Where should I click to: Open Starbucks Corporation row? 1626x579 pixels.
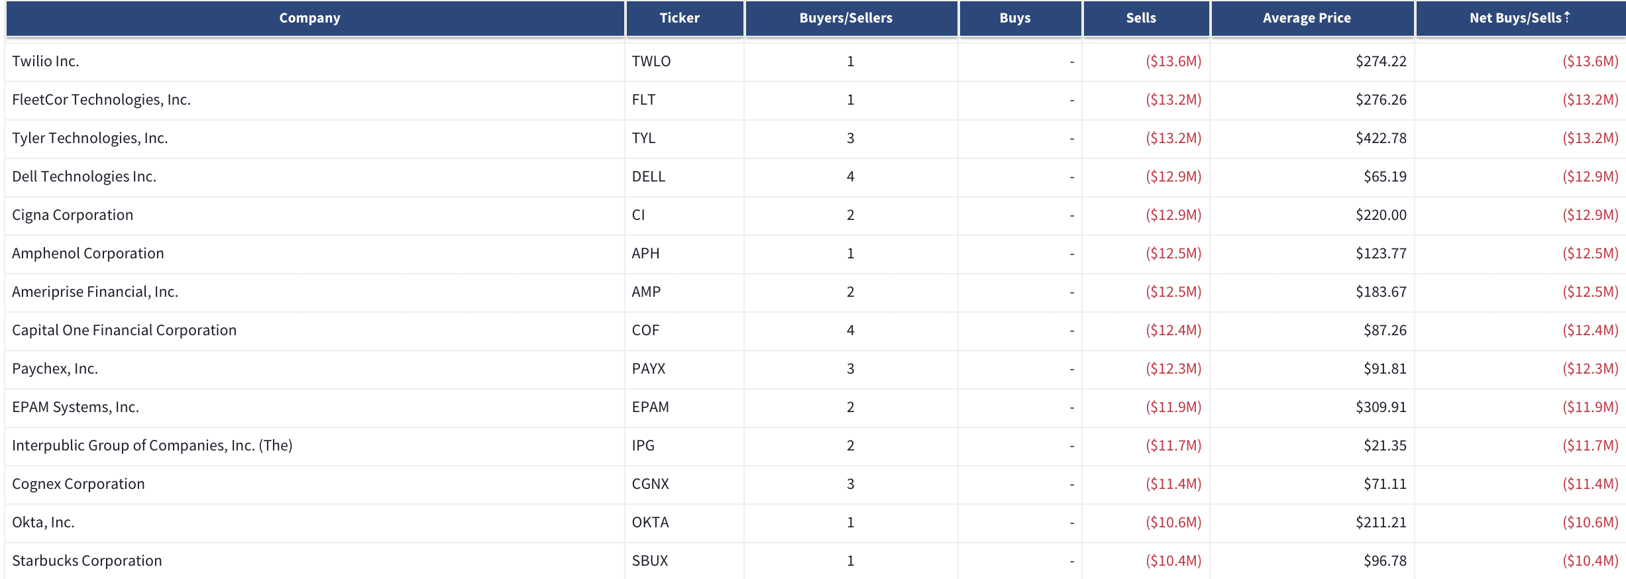tap(815, 561)
